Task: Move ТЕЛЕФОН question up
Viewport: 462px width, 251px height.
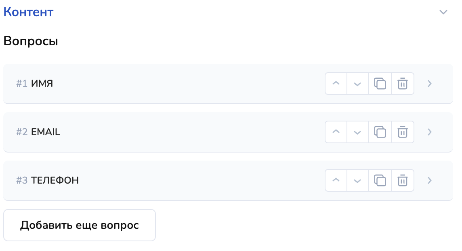Action: coord(336,180)
